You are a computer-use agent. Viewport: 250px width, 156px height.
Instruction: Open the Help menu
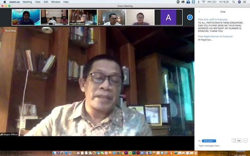(x=66, y=2)
